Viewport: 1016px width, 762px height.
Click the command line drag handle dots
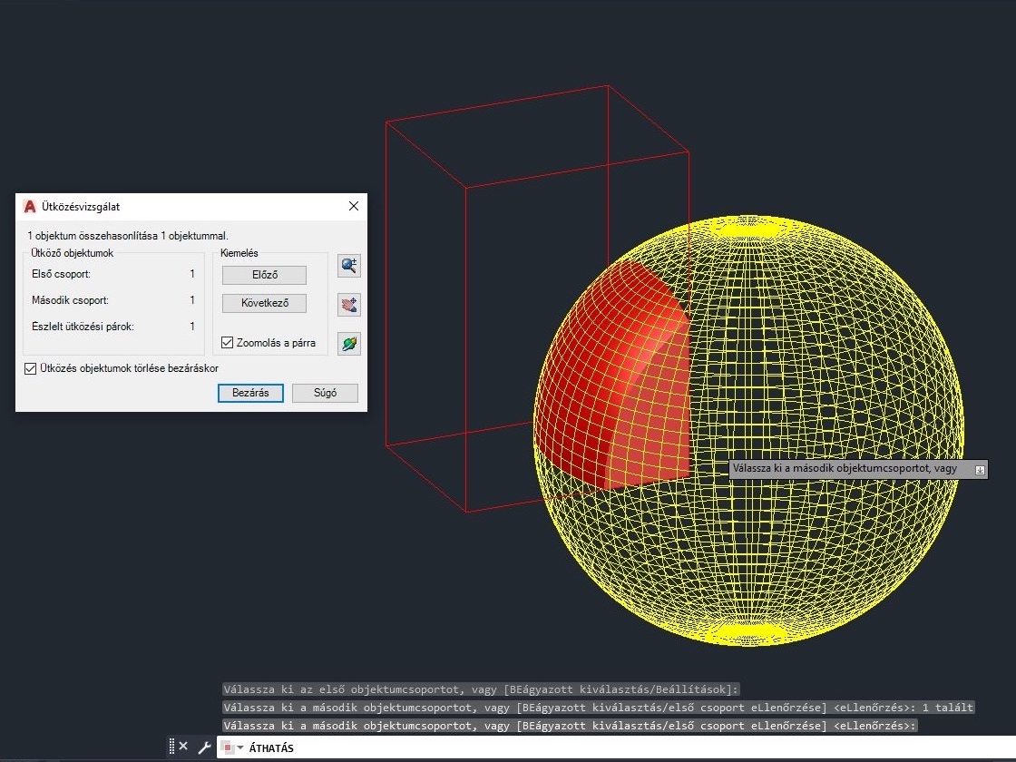pos(171,746)
